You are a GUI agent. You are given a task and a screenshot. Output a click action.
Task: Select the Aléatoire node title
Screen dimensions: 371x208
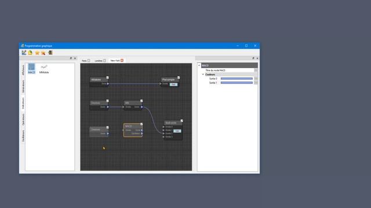[x=96, y=80]
